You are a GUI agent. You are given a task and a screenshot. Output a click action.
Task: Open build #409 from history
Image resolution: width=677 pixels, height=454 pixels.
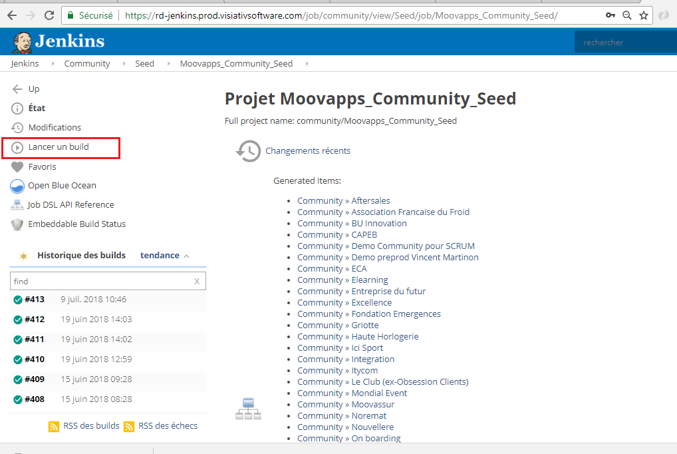click(35, 379)
